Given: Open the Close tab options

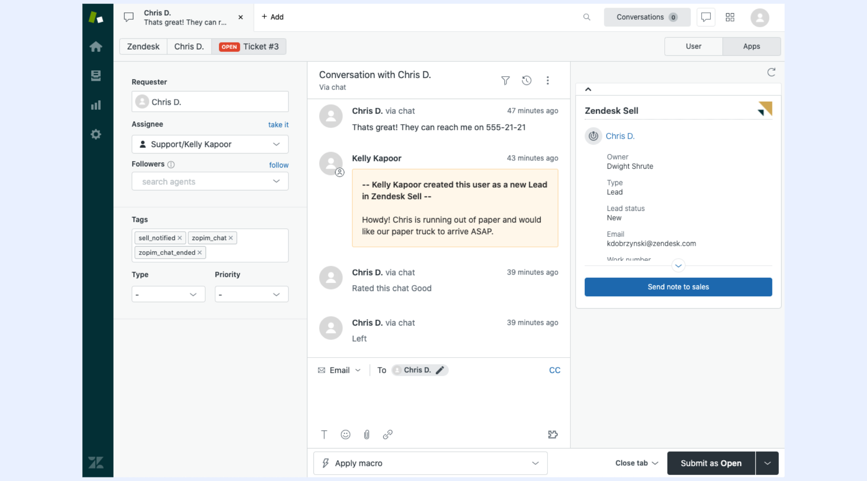Looking at the screenshot, I should tap(637, 463).
